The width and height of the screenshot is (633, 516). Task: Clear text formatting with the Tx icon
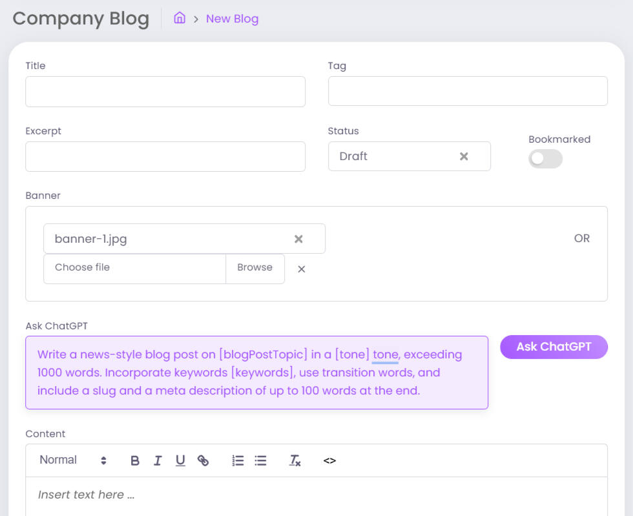[294, 460]
